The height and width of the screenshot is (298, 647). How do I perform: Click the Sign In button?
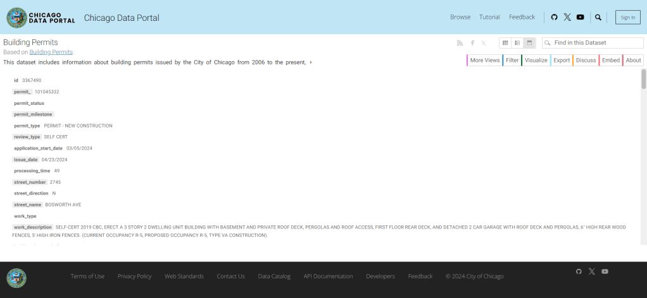coord(627,18)
